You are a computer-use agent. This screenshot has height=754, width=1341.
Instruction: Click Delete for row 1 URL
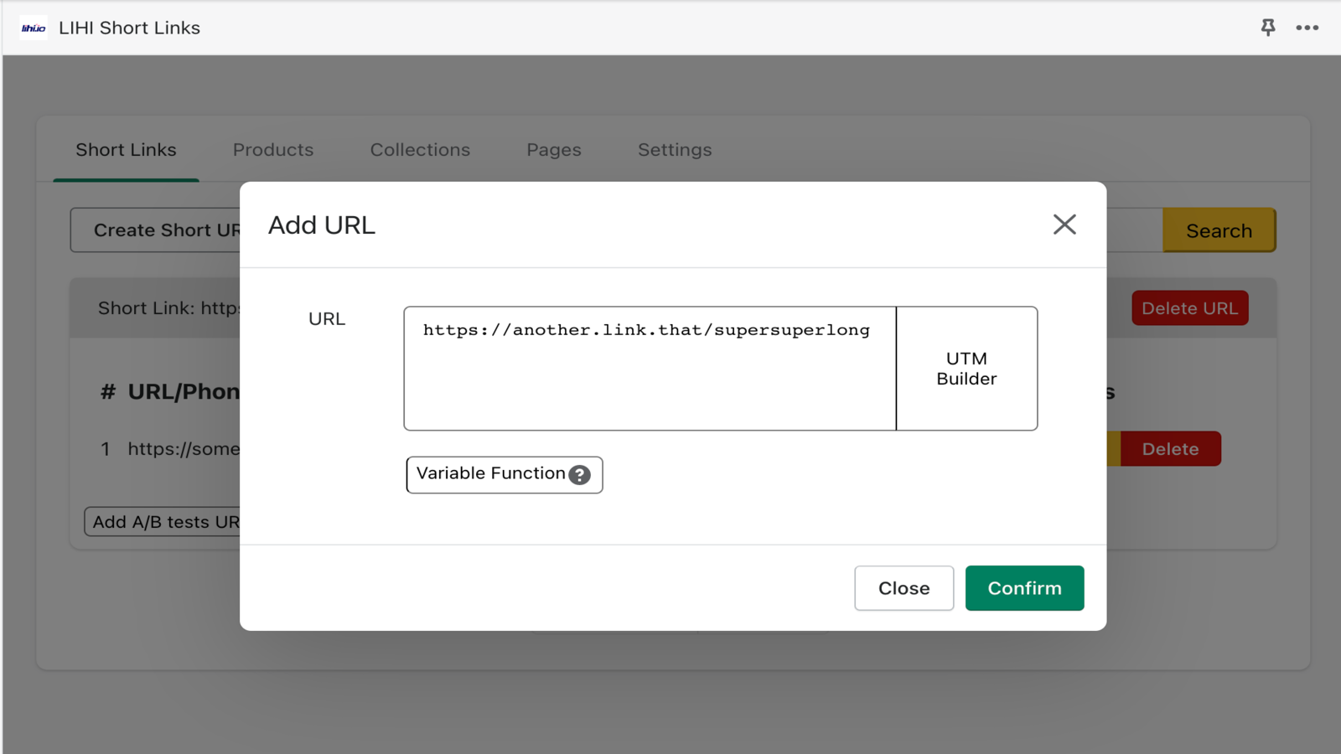[x=1170, y=449]
